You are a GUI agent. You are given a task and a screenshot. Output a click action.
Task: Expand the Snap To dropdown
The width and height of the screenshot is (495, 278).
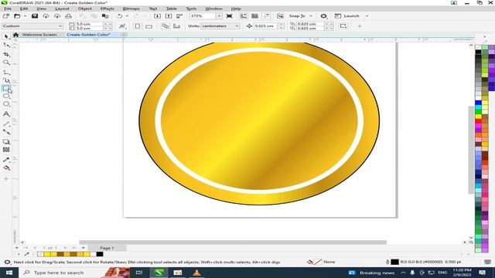311,16
